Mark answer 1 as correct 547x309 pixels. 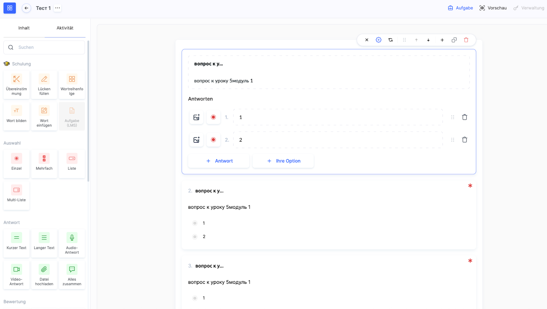tap(213, 117)
